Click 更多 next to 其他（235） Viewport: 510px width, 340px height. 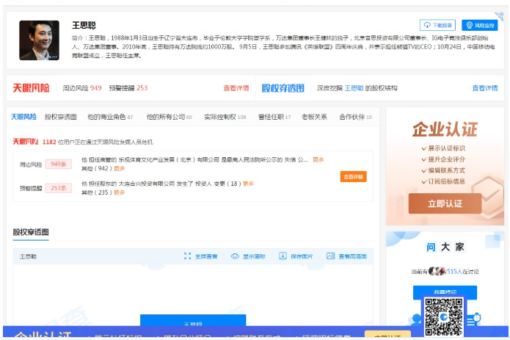(x=119, y=192)
